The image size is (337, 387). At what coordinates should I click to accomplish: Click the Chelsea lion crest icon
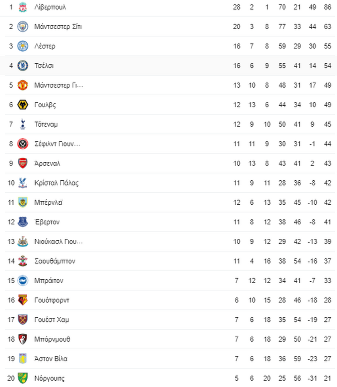22,66
